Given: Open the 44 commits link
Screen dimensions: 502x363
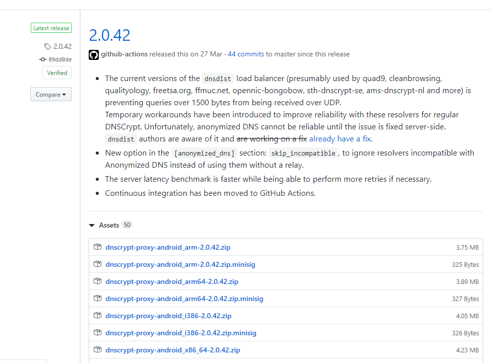Looking at the screenshot, I should [x=246, y=54].
